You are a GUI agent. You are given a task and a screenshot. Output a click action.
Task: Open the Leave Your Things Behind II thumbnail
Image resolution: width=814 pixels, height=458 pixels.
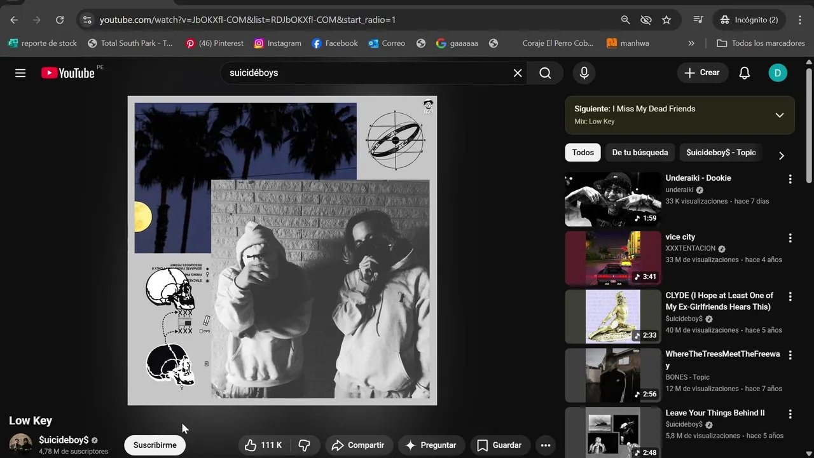click(x=613, y=433)
